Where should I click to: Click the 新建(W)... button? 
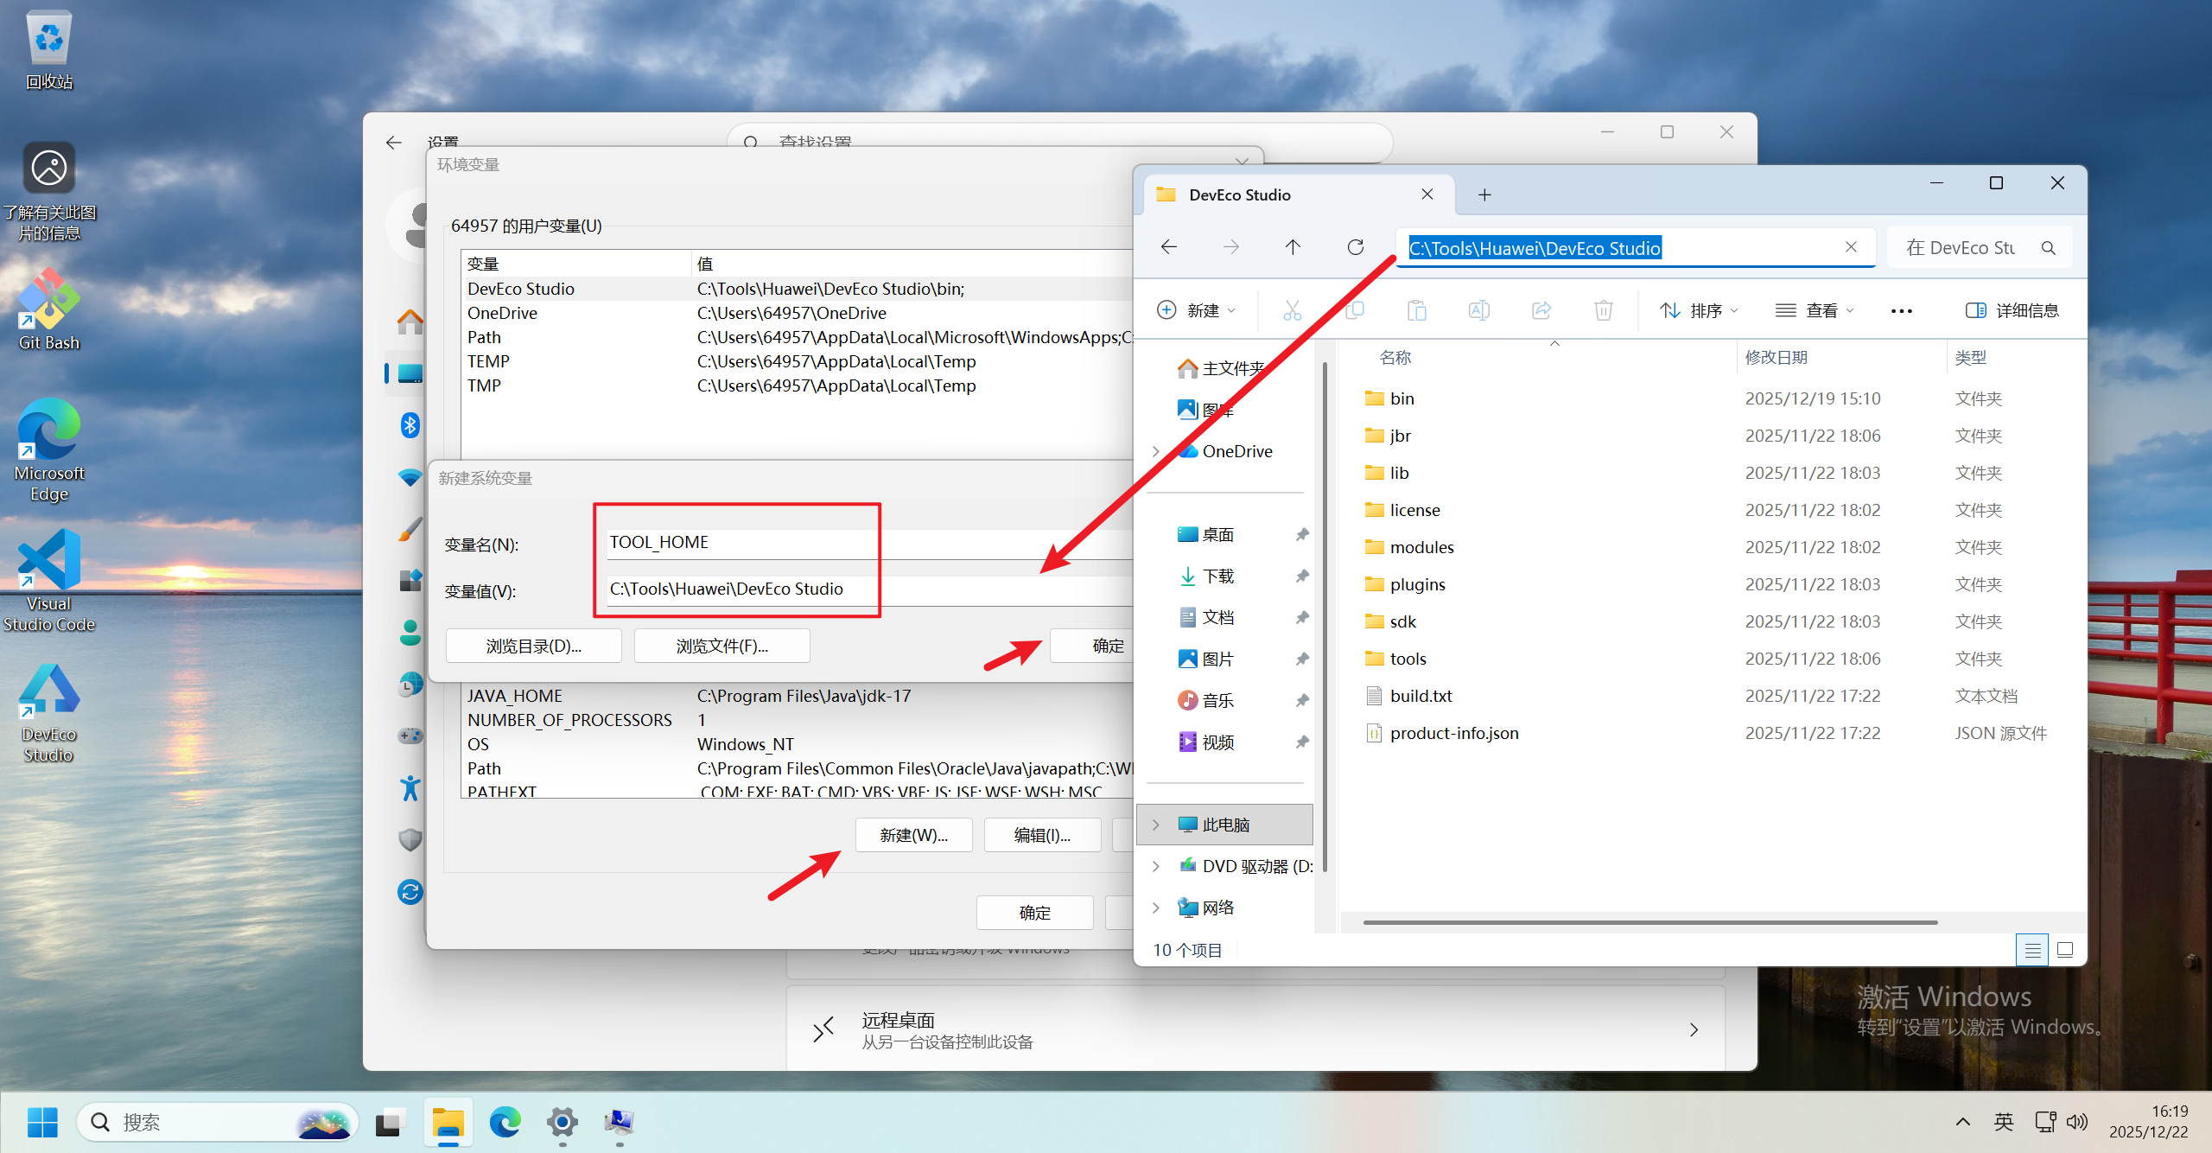click(x=913, y=835)
